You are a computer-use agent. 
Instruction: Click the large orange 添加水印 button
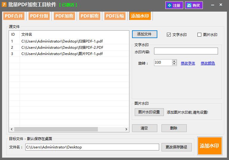pos(210,146)
